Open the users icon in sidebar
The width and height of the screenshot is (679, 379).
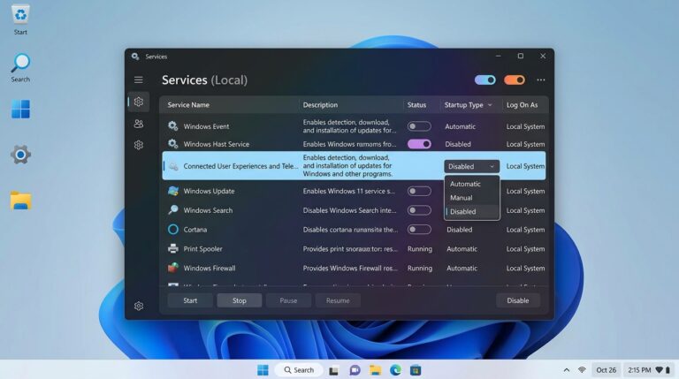point(139,124)
